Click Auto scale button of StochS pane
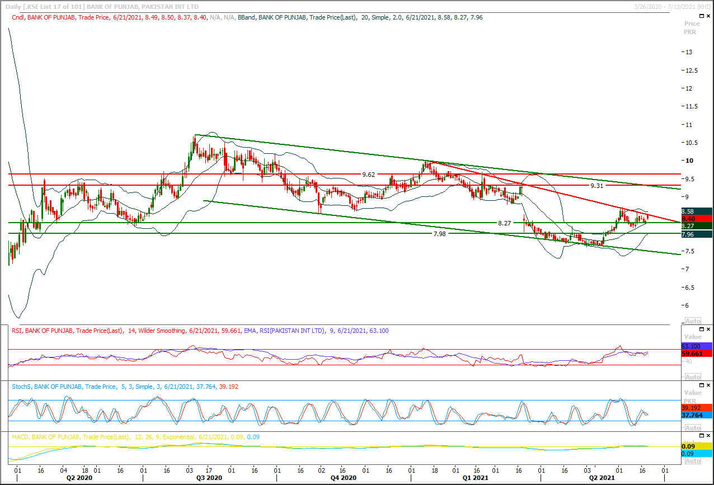Viewport: 714px width, 485px height. click(693, 428)
